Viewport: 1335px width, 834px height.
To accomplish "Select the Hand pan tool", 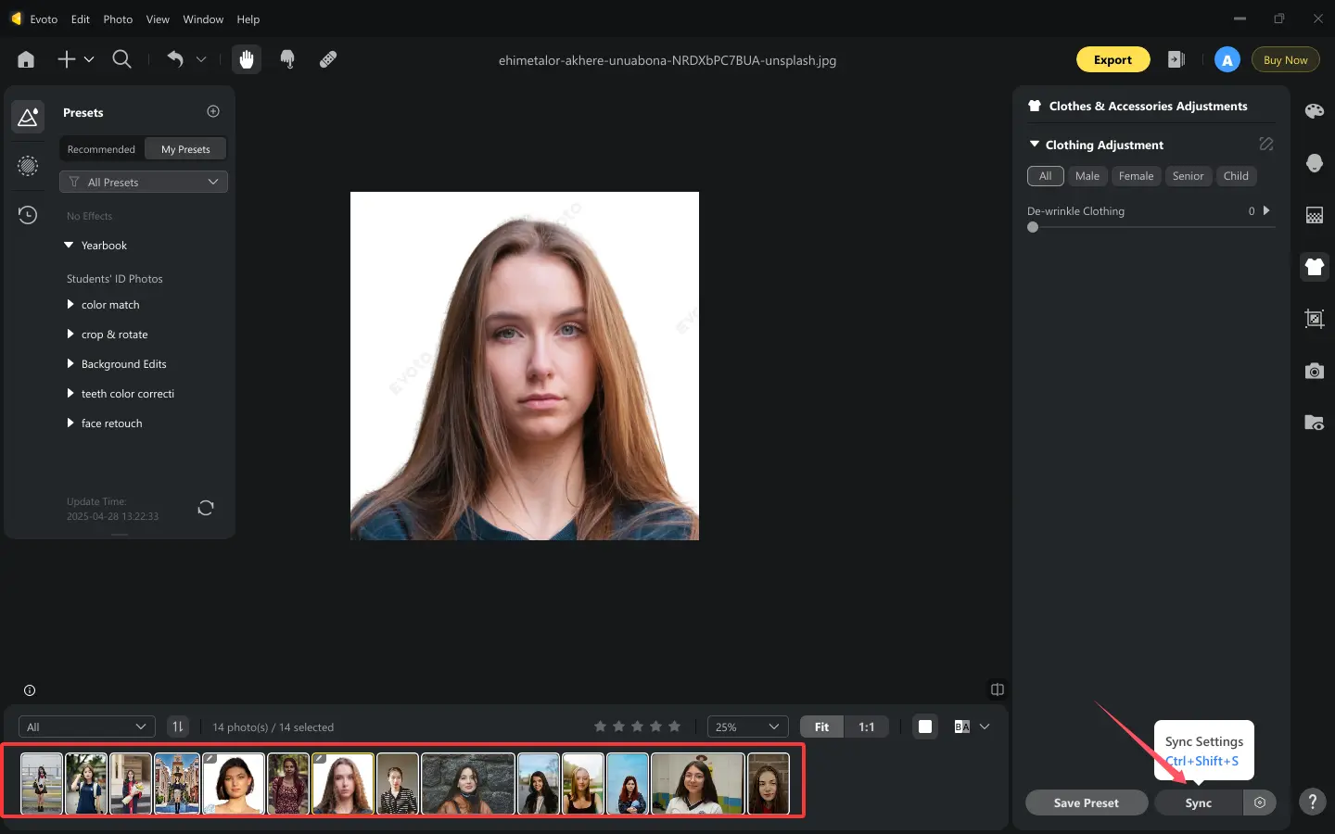I will [246, 59].
